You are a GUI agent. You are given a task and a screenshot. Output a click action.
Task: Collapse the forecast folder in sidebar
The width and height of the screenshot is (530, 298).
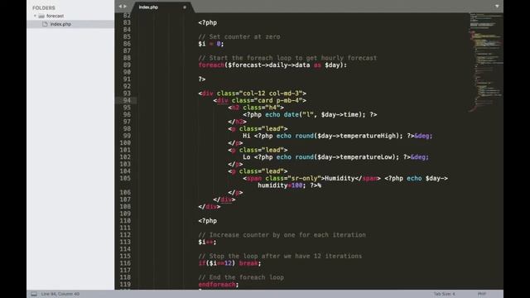click(x=35, y=16)
